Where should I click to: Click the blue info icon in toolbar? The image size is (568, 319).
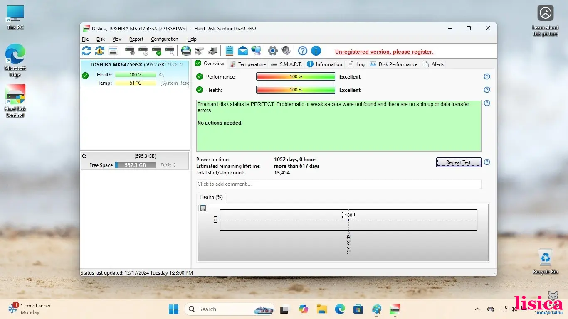[316, 51]
